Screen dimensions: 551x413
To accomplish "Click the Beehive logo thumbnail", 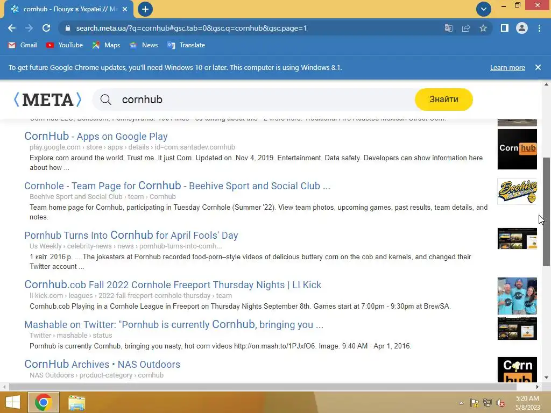I will 517,191.
